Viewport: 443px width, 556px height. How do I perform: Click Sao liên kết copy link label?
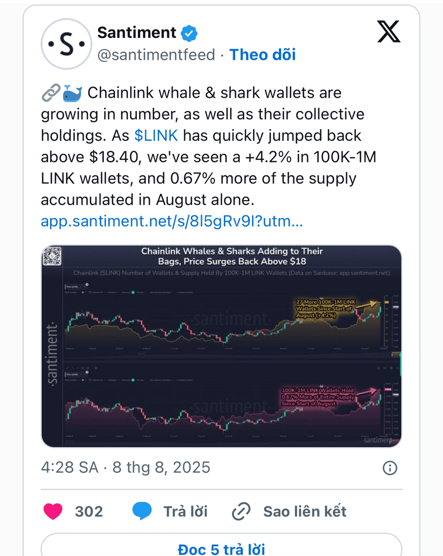[x=305, y=511]
